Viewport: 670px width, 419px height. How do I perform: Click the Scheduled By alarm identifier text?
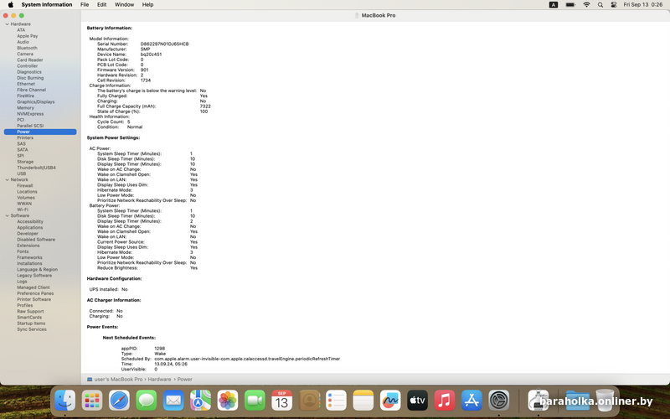247,360
